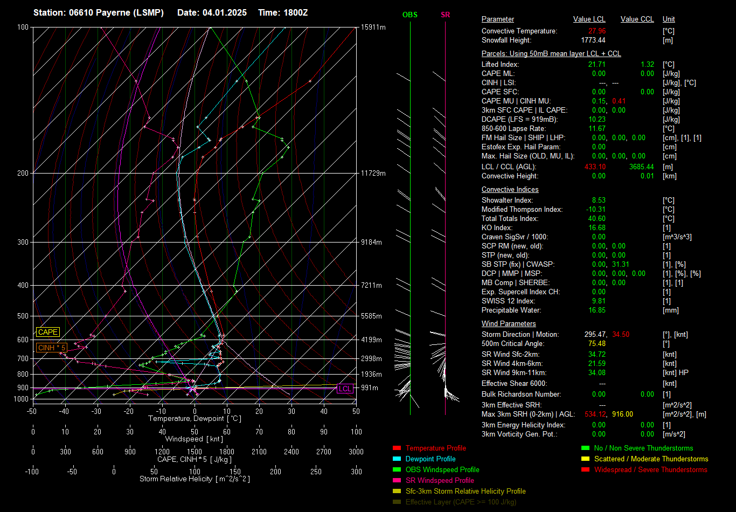
Task: Click the Windspeed [knt] axis title
Action: (x=195, y=439)
